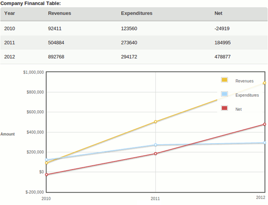Click the Revenues data point for 2012
Screen dimensions: 268x205
pyautogui.click(x=264, y=83)
